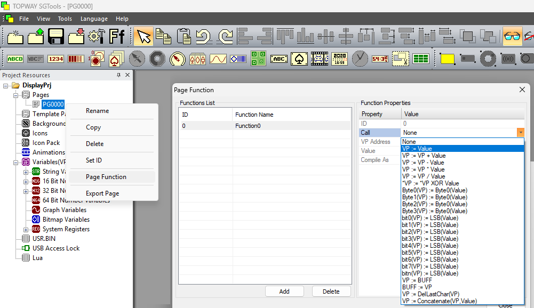Open the build settings gear-and-hammer icon

pyautogui.click(x=96, y=36)
